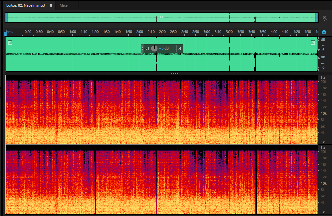Screen dimensions: 332x216
Task: Click 20k on the upper spectrogram scale
Action: point(324,82)
